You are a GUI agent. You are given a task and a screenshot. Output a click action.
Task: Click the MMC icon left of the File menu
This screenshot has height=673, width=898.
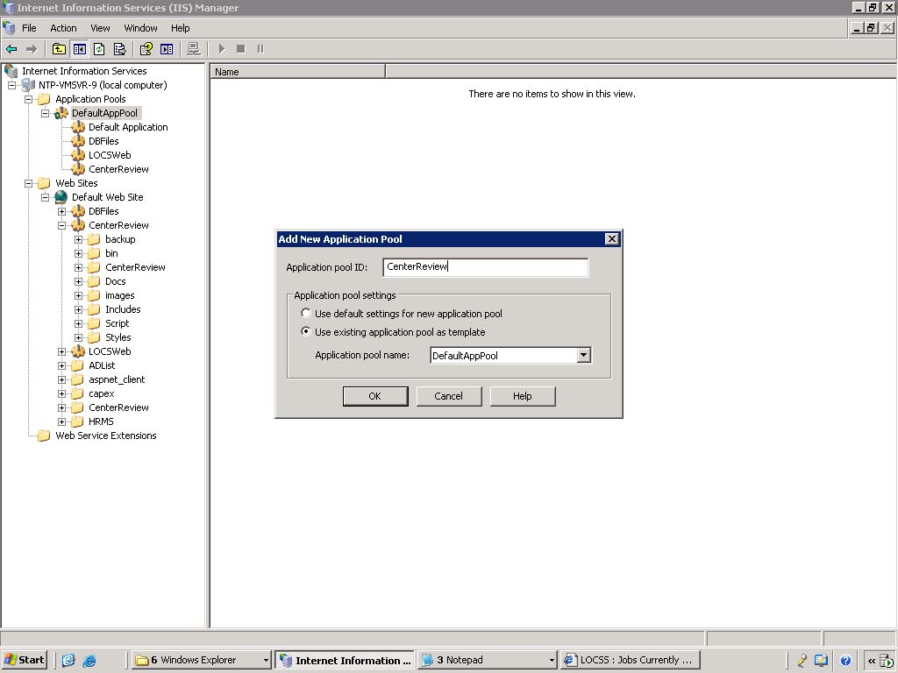click(x=9, y=28)
